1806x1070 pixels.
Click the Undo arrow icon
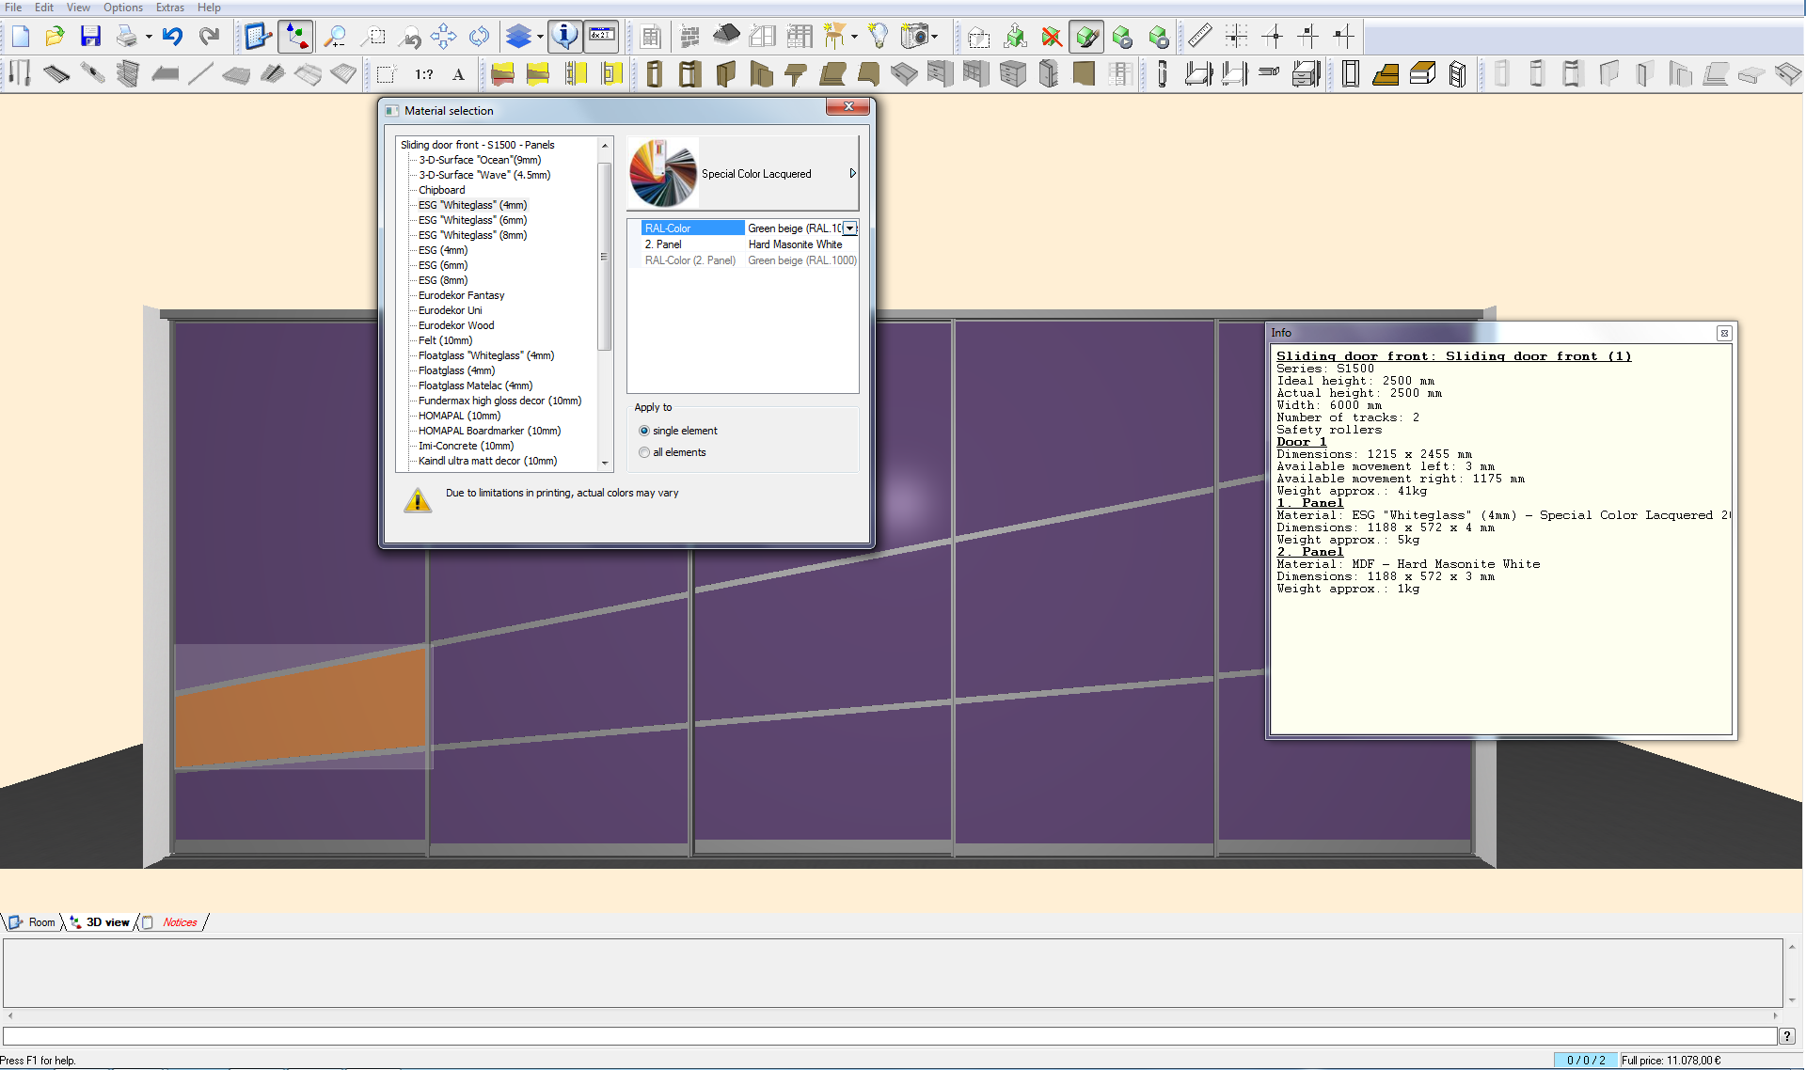pos(172,37)
